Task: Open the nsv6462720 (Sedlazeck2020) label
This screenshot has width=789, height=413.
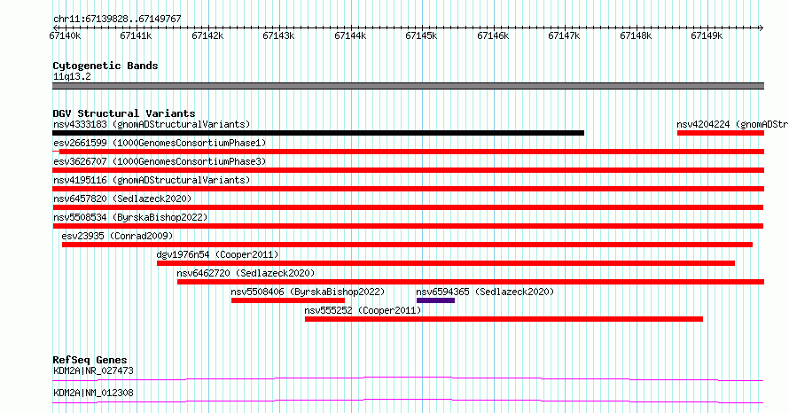Action: click(246, 273)
